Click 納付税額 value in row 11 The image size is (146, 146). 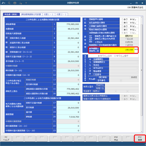[x=68, y=71]
